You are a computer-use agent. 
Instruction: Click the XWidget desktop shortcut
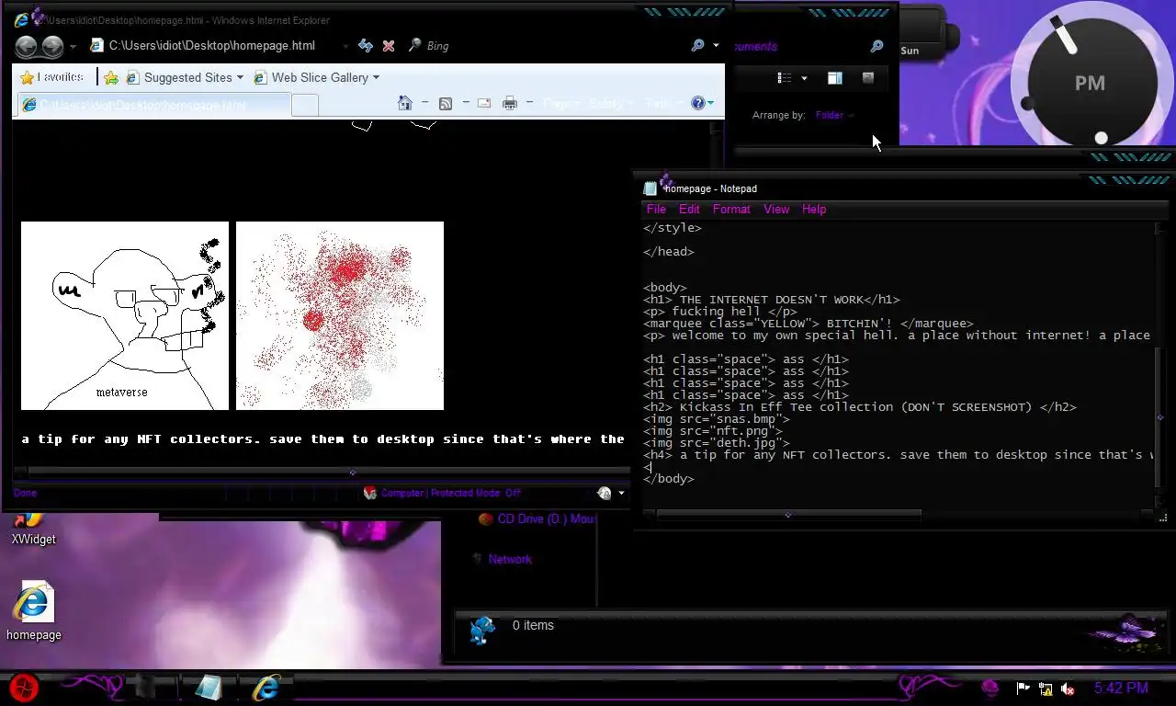coord(33,529)
